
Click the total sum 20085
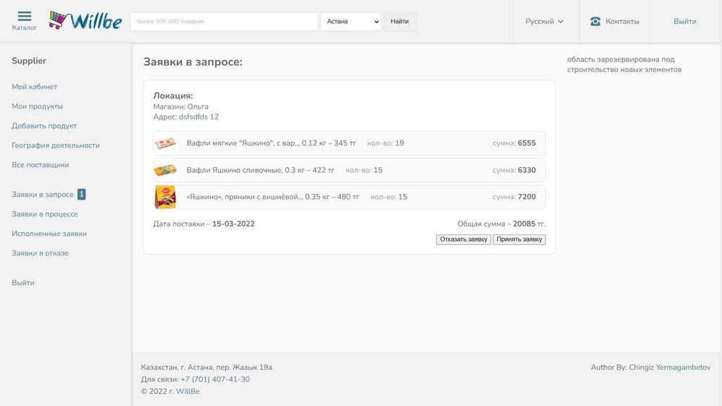(x=524, y=224)
